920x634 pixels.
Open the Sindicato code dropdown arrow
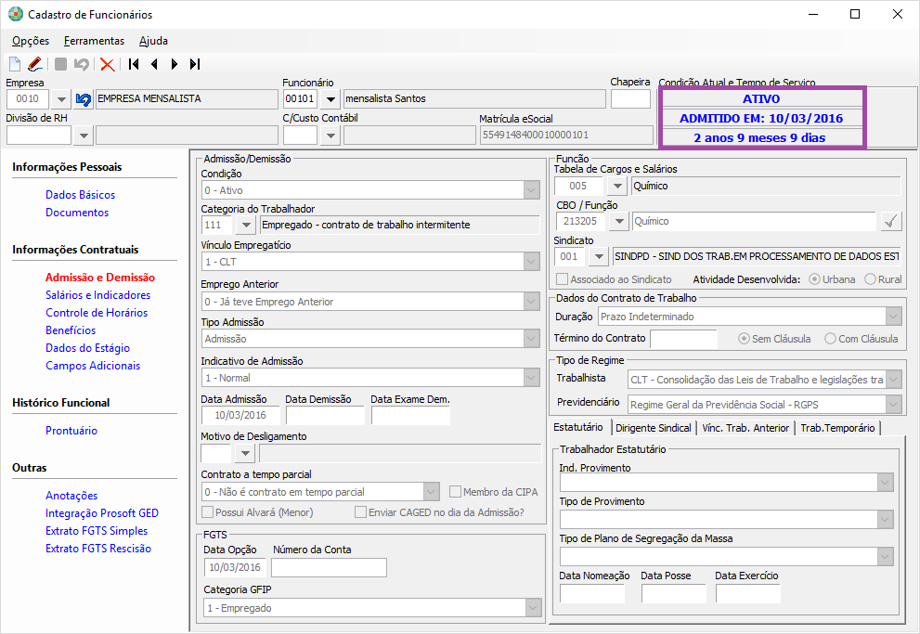point(598,256)
